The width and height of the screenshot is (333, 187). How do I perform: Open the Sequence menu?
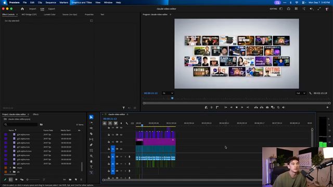pyautogui.click(x=51, y=3)
